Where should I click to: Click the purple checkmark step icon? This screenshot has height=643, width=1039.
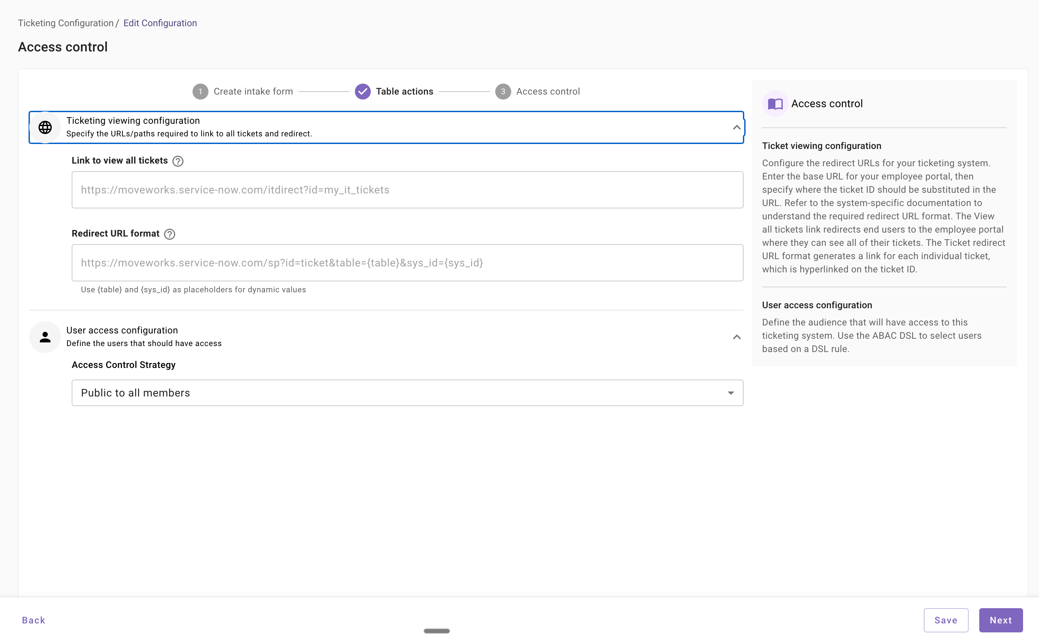click(362, 92)
